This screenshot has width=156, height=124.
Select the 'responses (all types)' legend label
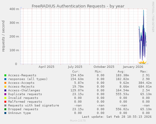(x=28, y=79)
